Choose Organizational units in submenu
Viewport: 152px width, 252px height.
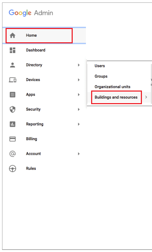point(112,87)
